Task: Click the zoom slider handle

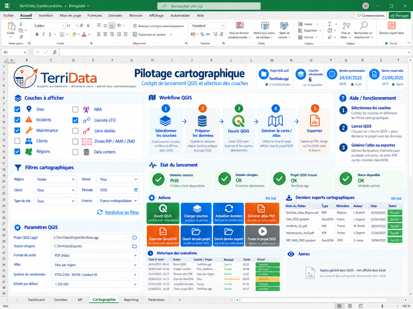Action: (382, 306)
